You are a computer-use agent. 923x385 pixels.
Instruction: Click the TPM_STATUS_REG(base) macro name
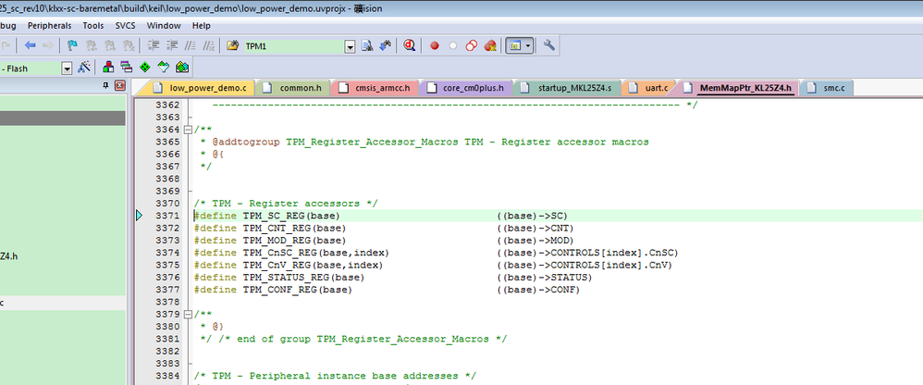(303, 278)
